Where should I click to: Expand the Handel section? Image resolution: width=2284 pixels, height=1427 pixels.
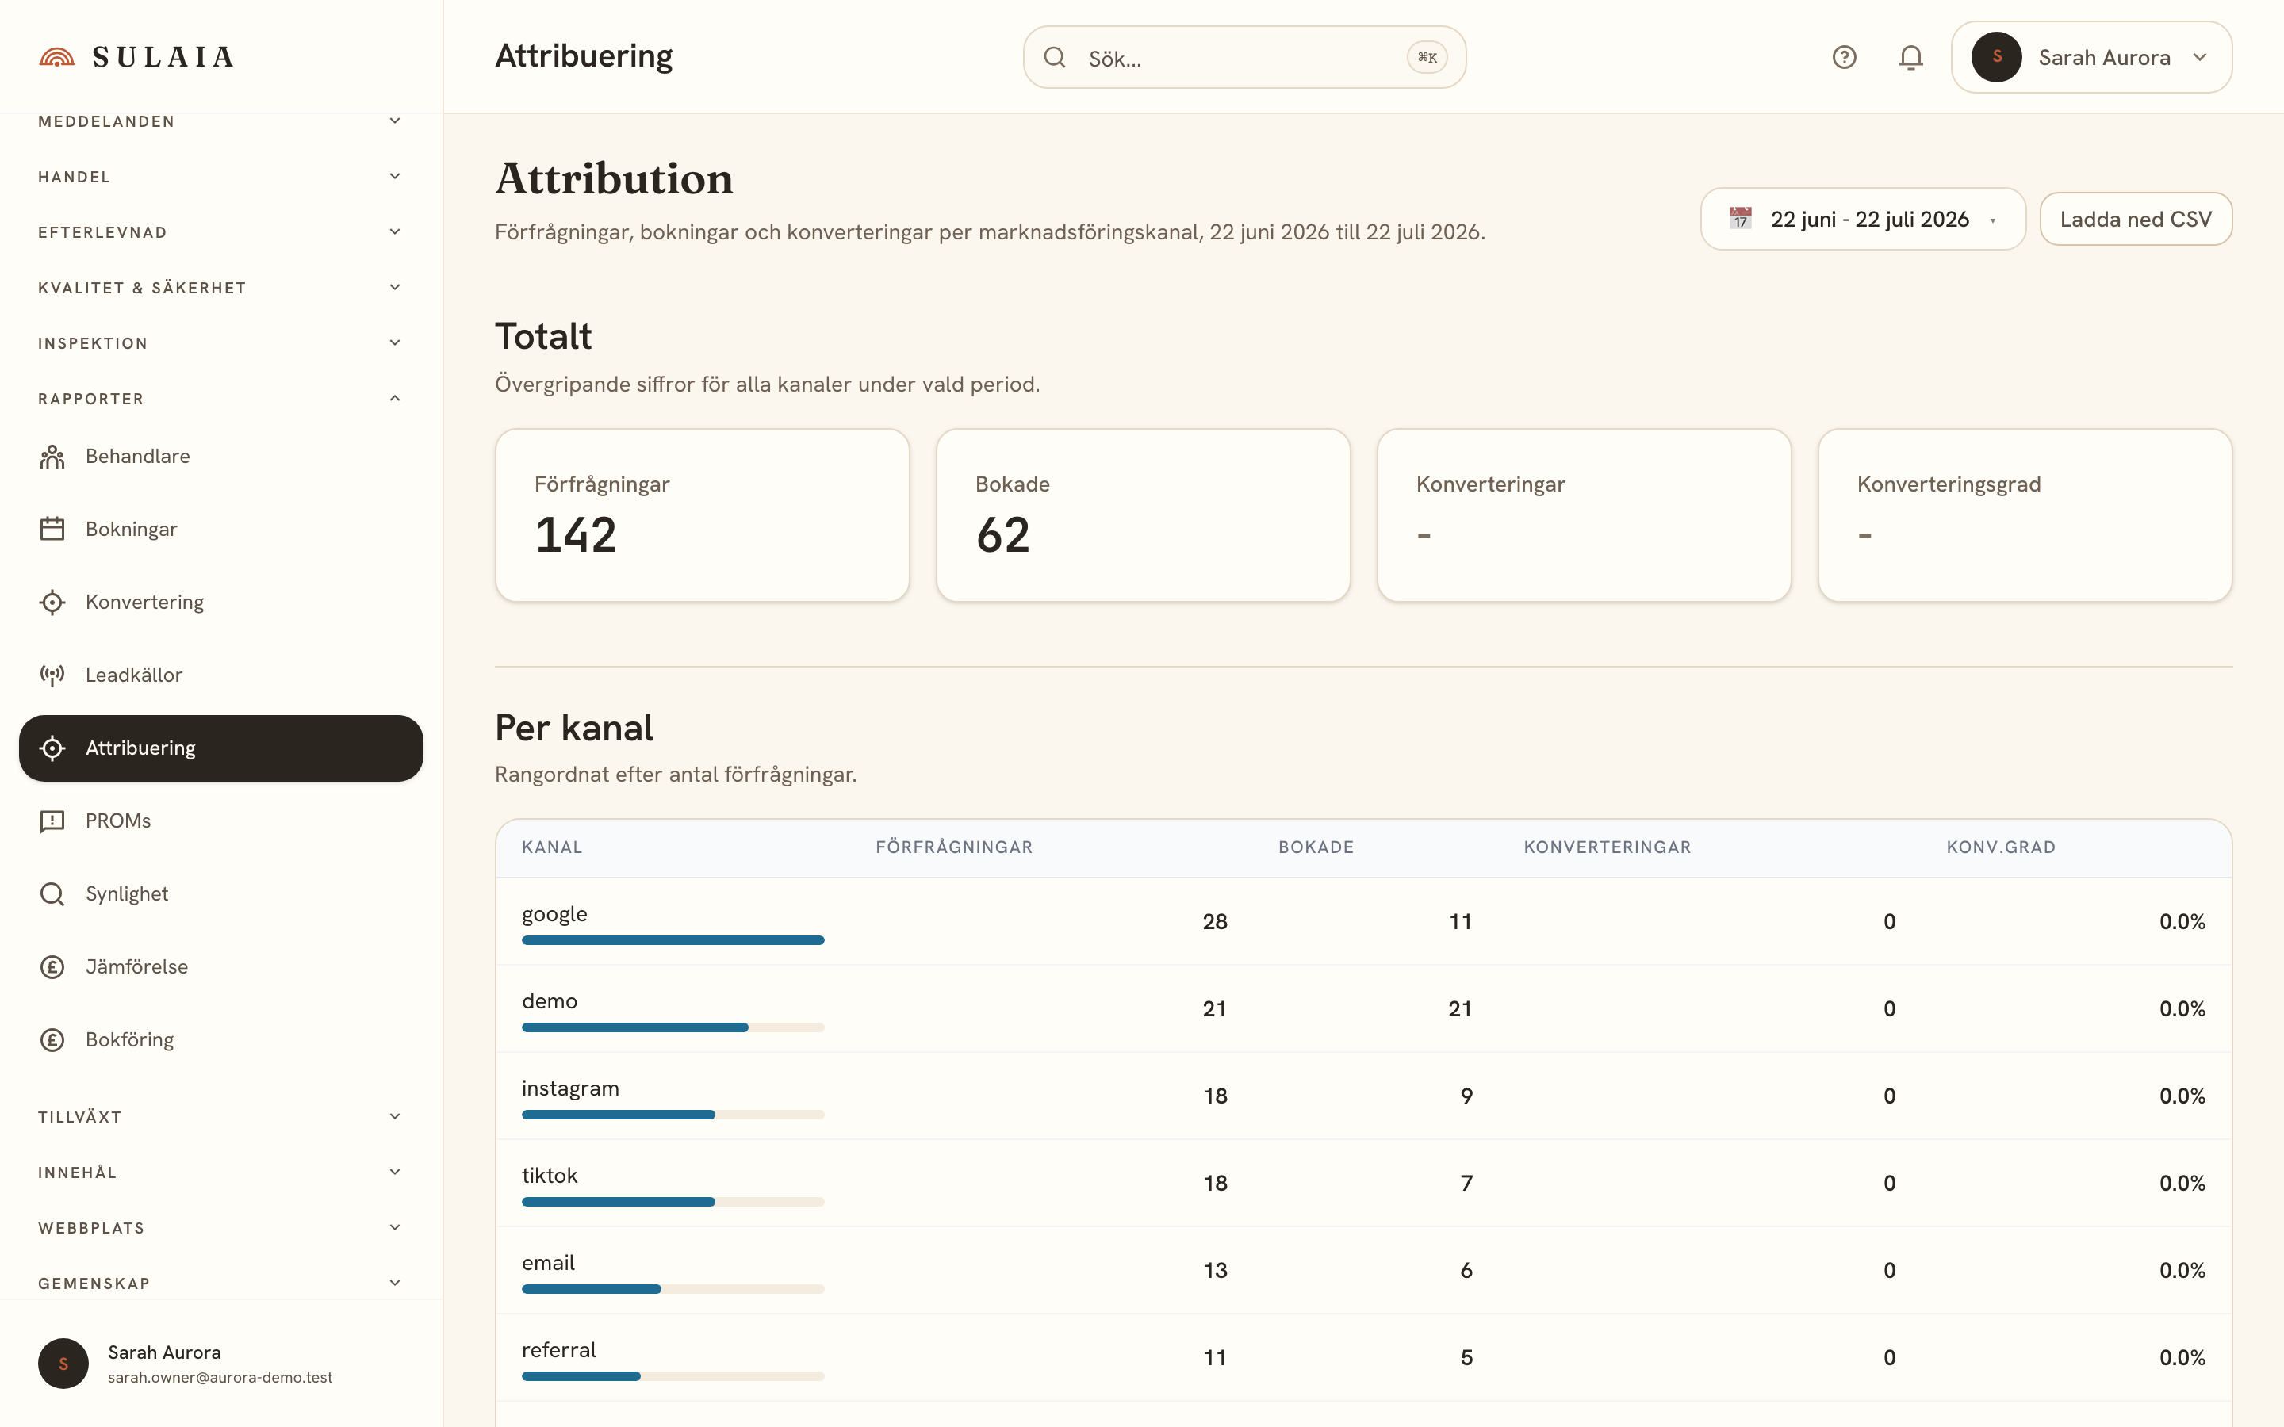point(220,177)
